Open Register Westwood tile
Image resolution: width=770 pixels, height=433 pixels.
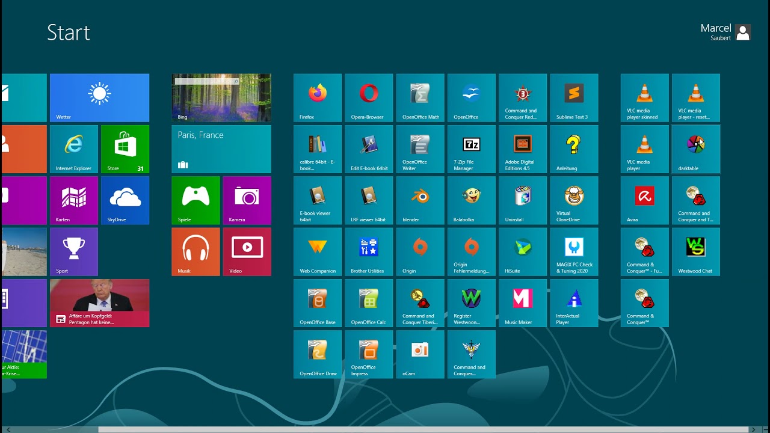click(x=472, y=303)
